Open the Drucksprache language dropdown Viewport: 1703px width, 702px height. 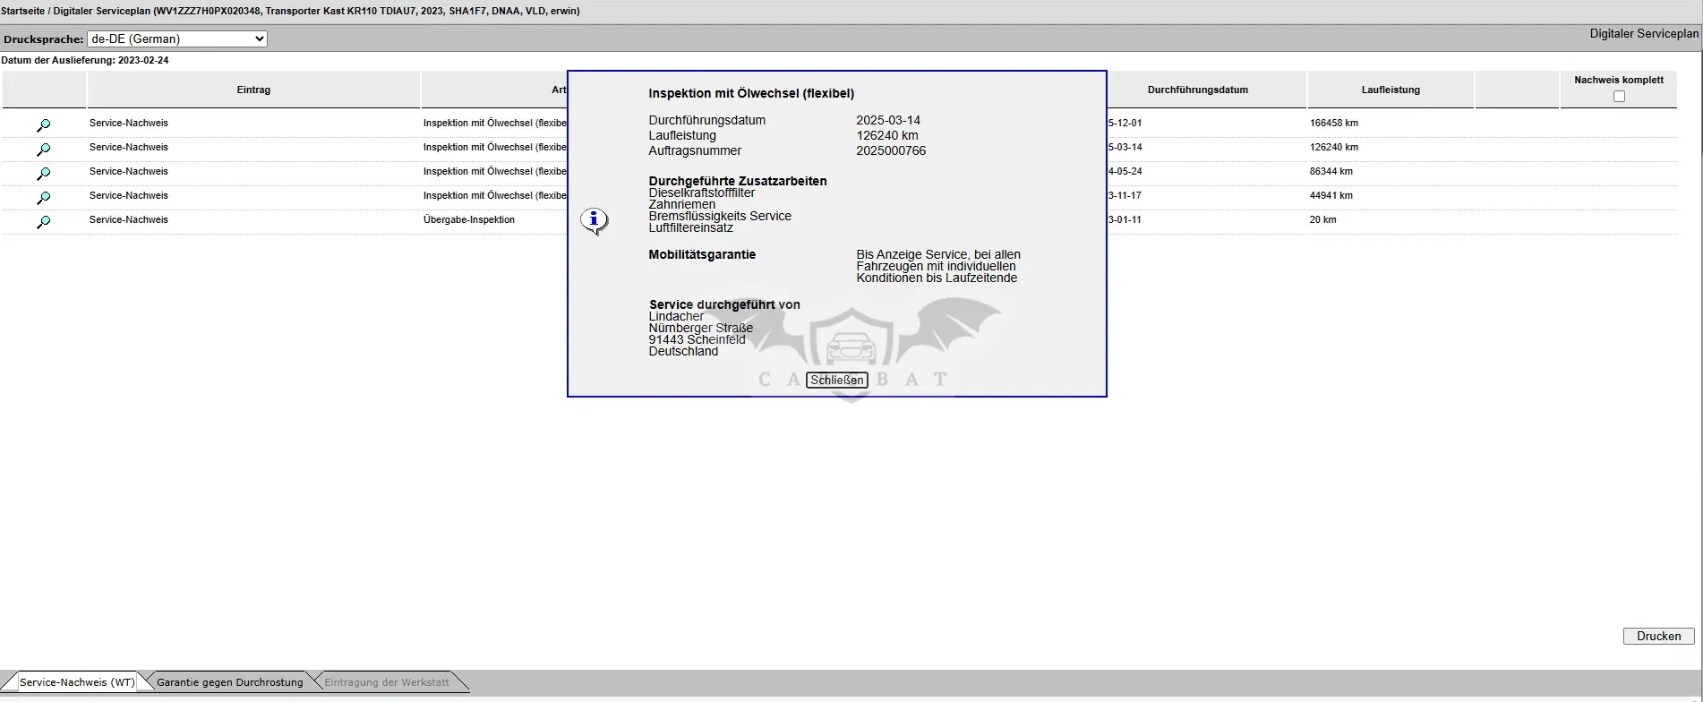[x=177, y=39]
